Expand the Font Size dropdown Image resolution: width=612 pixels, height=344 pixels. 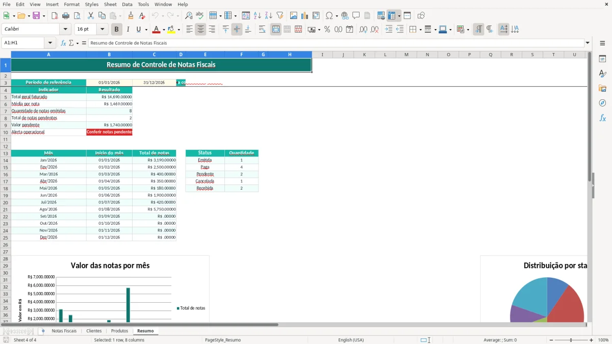click(103, 30)
